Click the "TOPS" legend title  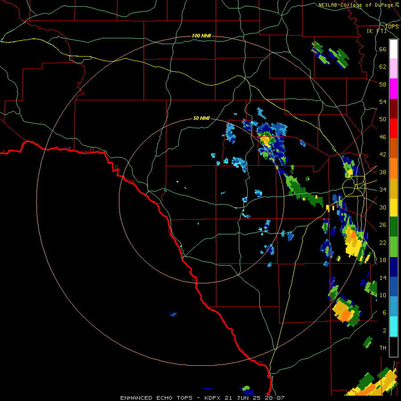[x=392, y=26]
